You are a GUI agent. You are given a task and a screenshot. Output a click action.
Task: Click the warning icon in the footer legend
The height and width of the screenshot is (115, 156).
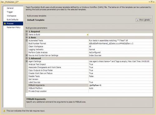[x=4, y=111]
